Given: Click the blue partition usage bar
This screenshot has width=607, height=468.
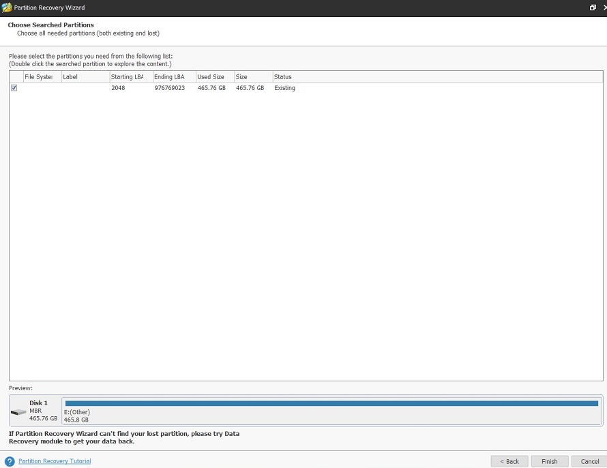Looking at the screenshot, I should click(x=331, y=403).
